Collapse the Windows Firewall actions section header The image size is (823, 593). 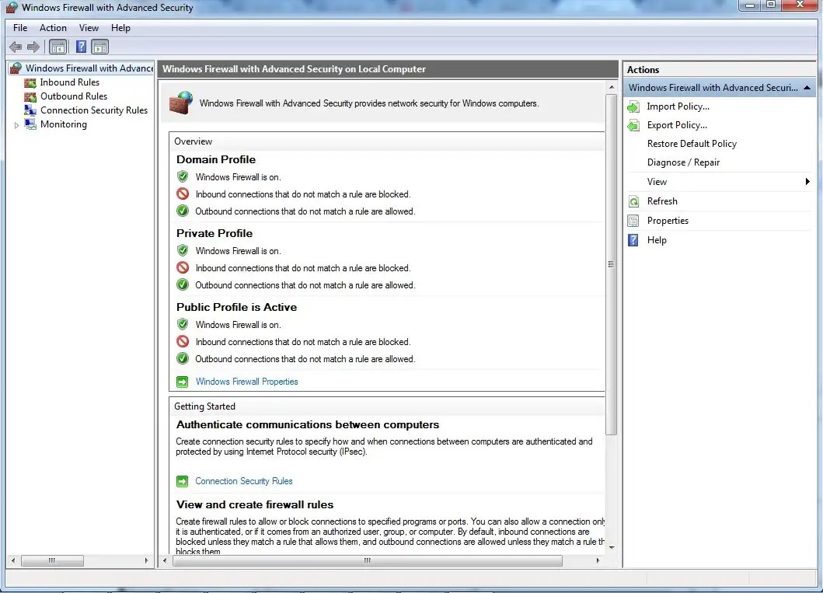(x=807, y=88)
